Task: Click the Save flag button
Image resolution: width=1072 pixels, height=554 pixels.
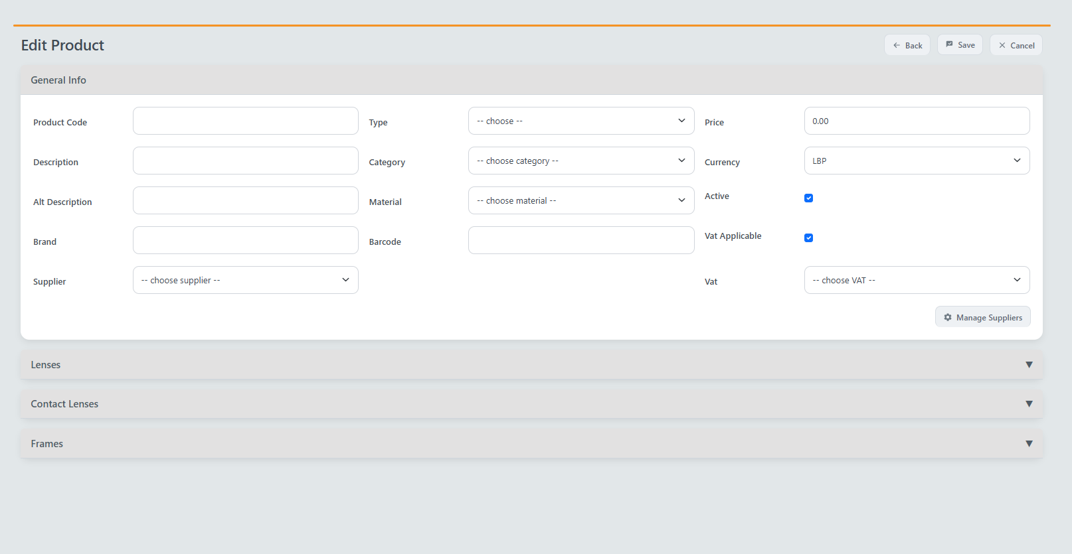Action: (960, 45)
